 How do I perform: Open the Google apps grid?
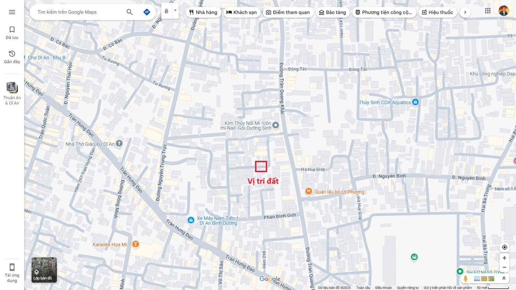click(488, 11)
